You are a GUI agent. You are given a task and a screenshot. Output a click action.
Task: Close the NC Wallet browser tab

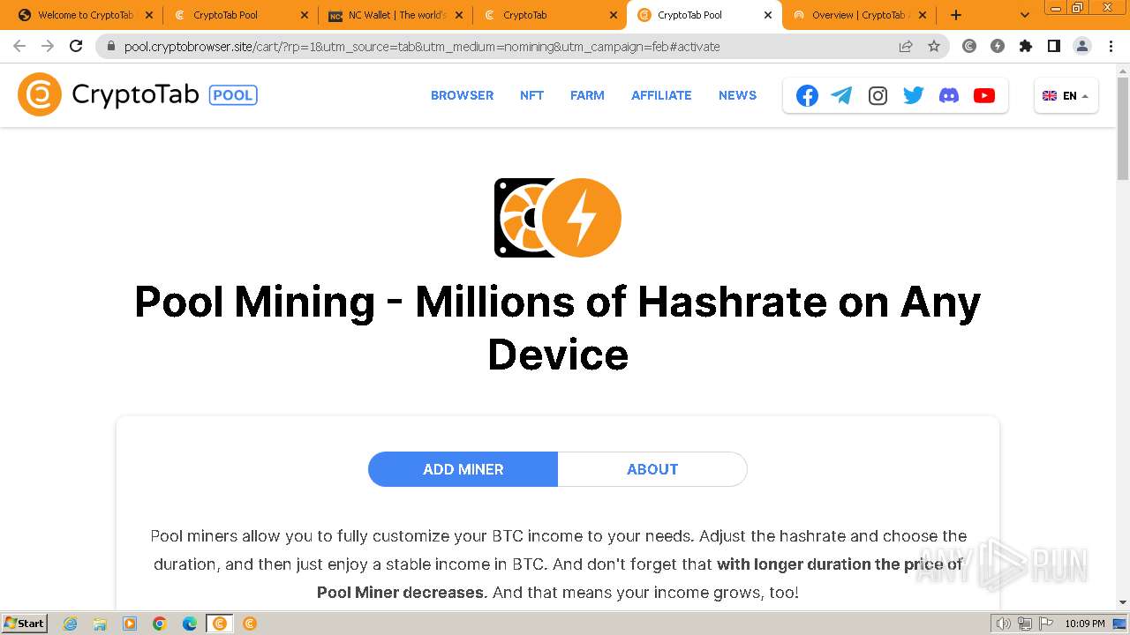tap(458, 15)
